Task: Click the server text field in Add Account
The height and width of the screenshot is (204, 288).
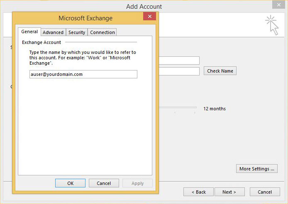Action: (x=179, y=61)
